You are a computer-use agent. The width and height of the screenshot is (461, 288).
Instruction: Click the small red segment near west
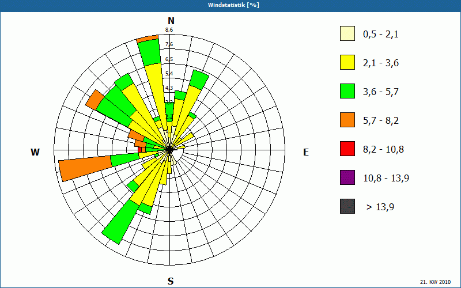[x=140, y=150]
